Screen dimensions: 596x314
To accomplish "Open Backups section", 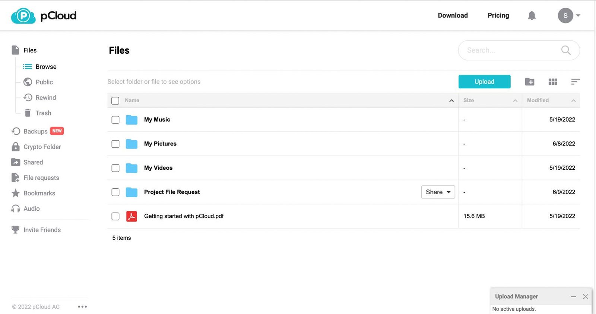I will coord(35,131).
